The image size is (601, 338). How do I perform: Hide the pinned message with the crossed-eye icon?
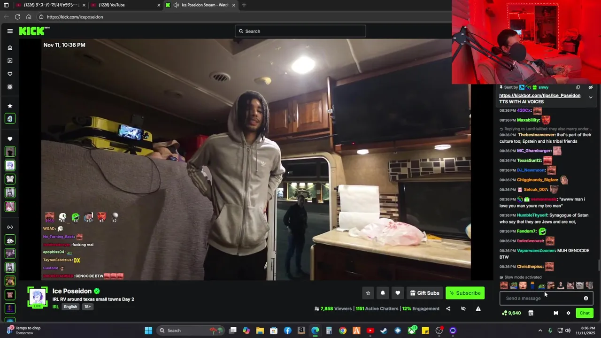click(x=591, y=87)
